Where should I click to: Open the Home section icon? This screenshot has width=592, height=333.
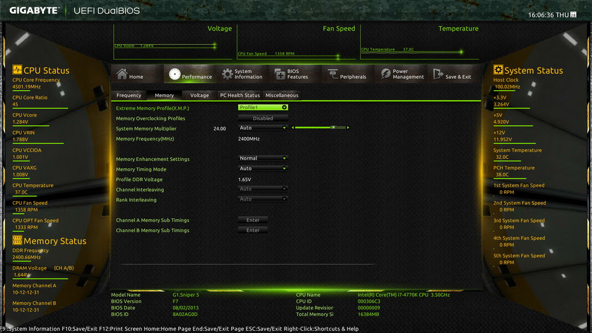click(x=122, y=73)
